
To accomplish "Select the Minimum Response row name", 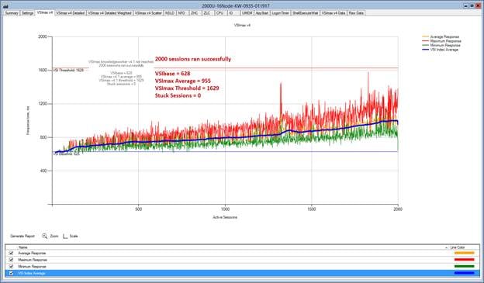I will point(32,267).
